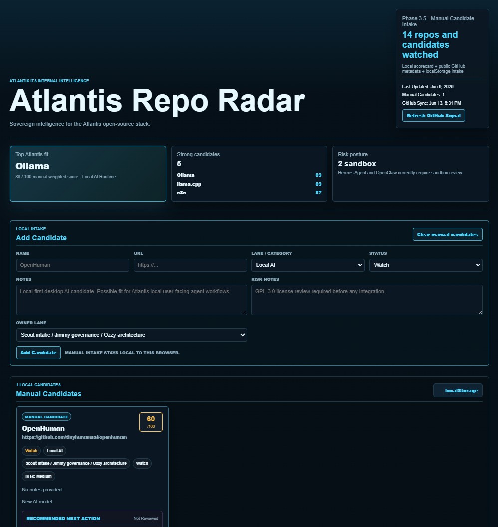
Task: Click the Add Candidate submit button
Action: pos(38,352)
